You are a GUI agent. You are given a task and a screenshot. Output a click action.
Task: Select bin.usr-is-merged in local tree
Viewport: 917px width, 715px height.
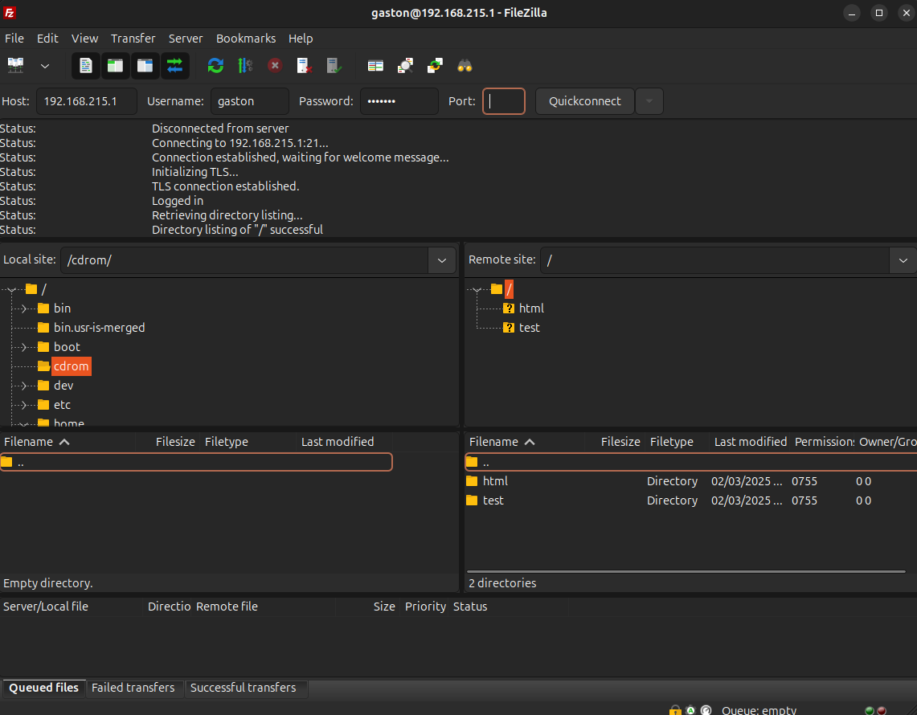(99, 328)
